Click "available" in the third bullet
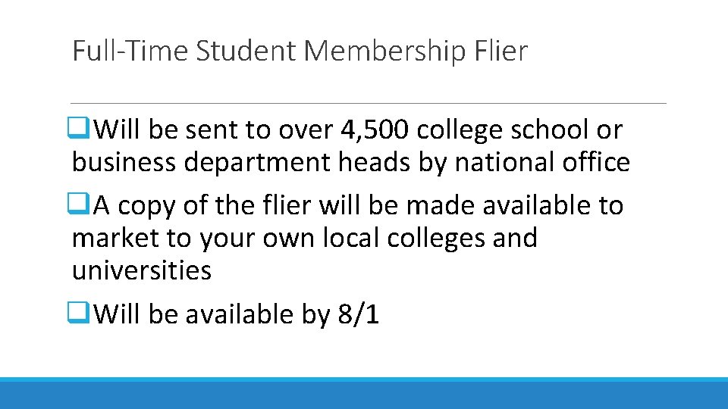This screenshot has height=409, width=728. [240, 314]
